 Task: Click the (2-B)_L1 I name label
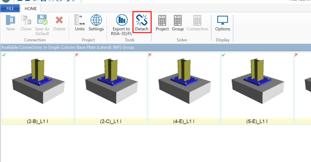coord(37,121)
